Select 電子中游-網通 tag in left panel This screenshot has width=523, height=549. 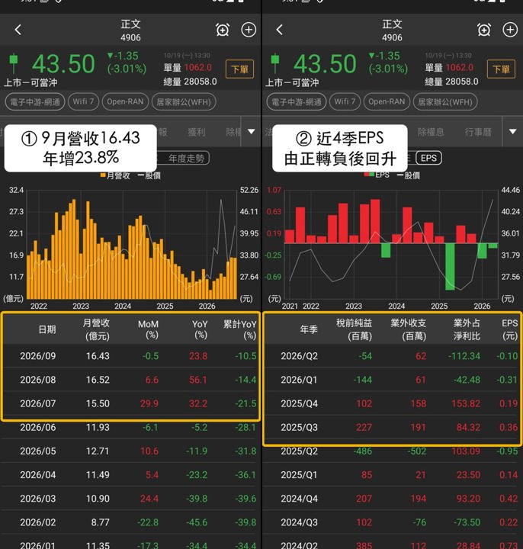[x=35, y=102]
